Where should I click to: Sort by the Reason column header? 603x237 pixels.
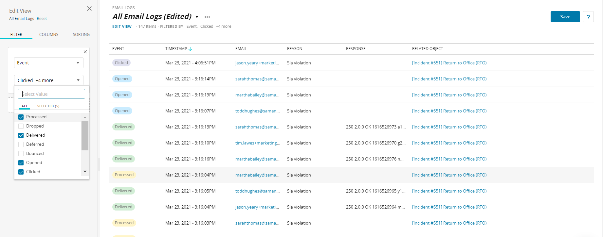(295, 49)
